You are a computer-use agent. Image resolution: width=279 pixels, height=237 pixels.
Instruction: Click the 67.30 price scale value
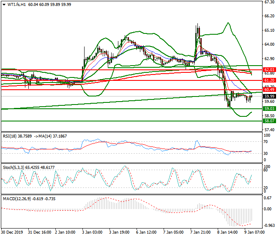(x=269, y=2)
